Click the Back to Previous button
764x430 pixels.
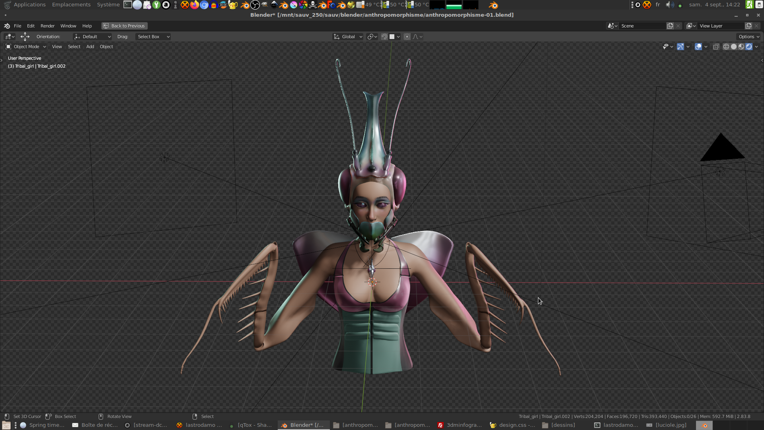124,26
